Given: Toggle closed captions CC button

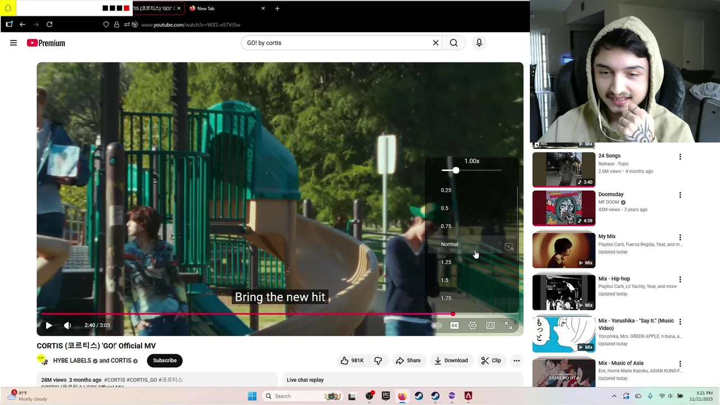Looking at the screenshot, I should tap(454, 325).
